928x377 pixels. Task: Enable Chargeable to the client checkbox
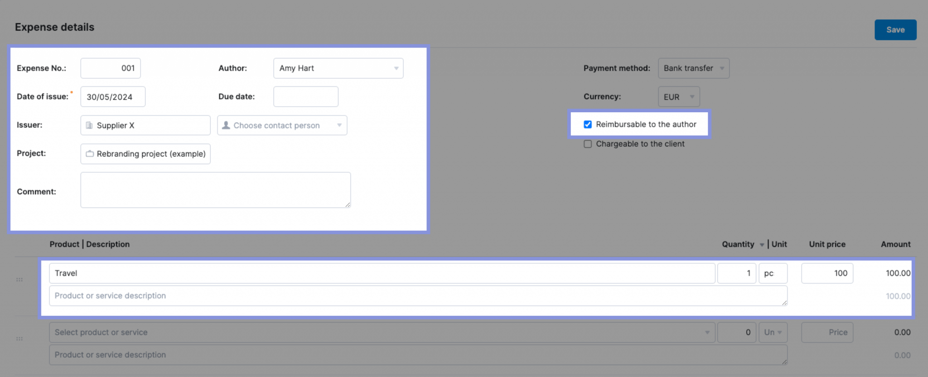[x=588, y=144]
